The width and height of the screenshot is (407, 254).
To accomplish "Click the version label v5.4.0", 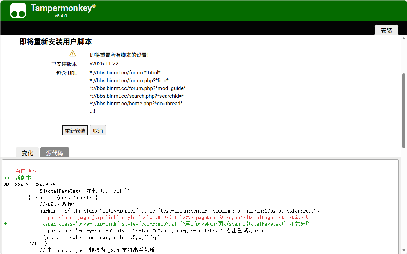I will point(61,16).
